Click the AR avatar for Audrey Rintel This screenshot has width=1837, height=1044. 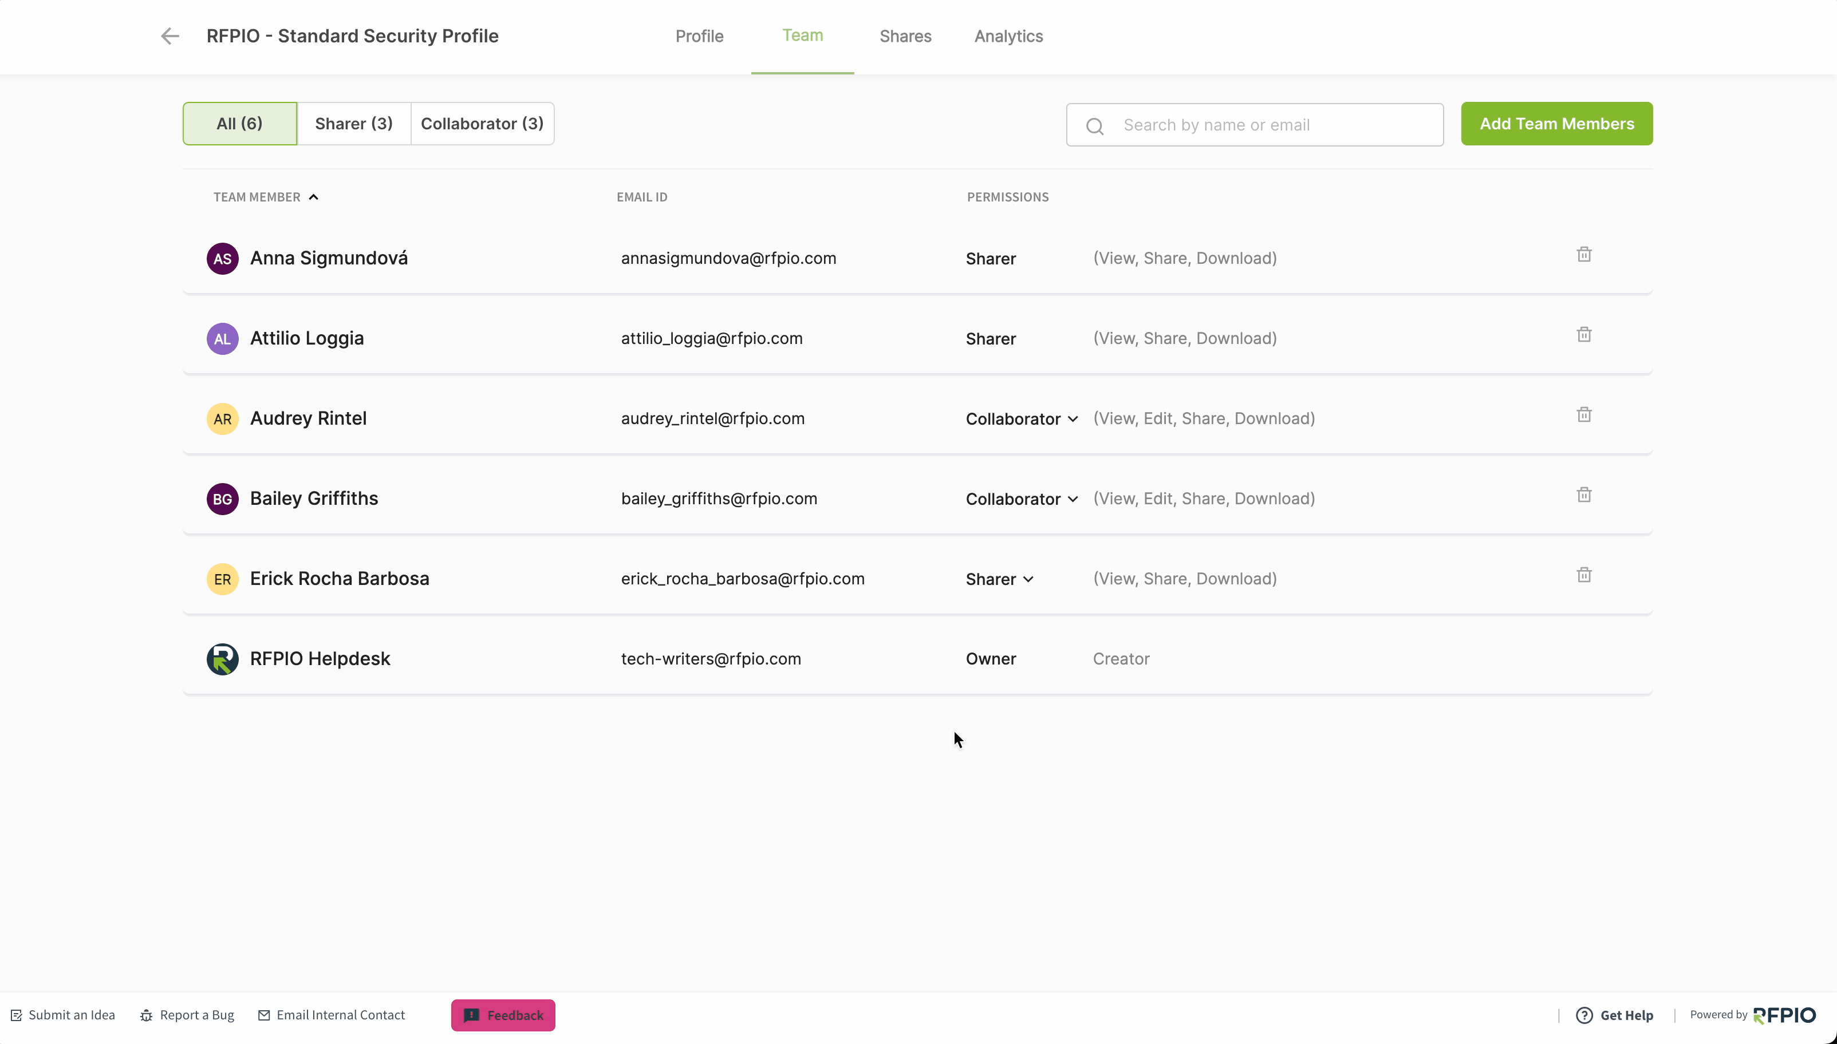pos(222,419)
